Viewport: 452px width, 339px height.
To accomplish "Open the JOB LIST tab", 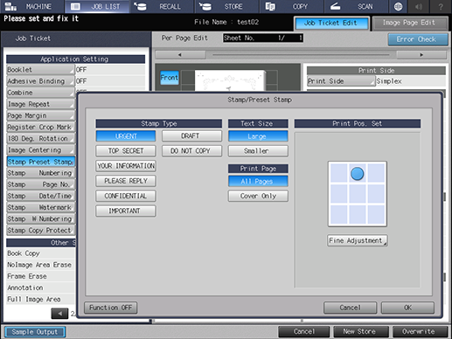I will pyautogui.click(x=97, y=6).
